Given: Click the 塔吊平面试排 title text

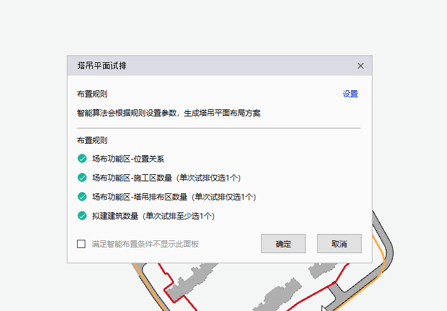Looking at the screenshot, I should [102, 66].
